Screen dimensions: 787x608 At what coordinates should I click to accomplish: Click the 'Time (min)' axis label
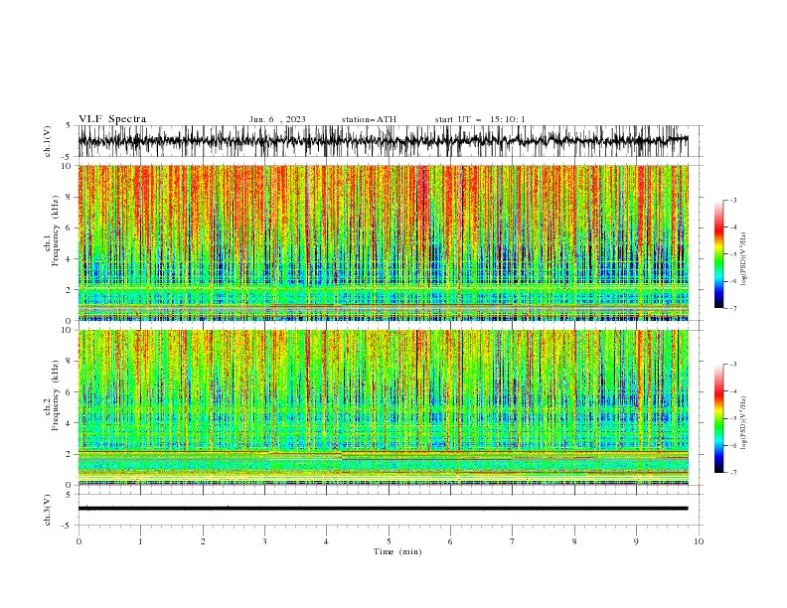[x=397, y=551]
